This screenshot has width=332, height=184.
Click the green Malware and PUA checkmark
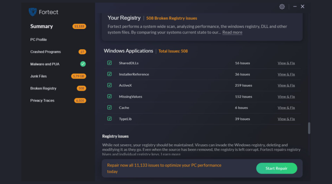click(83, 64)
